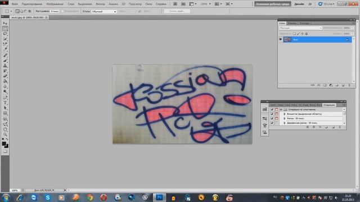The width and height of the screenshot is (360, 202).
Task: Open the CS Live button
Action: (x=326, y=4)
